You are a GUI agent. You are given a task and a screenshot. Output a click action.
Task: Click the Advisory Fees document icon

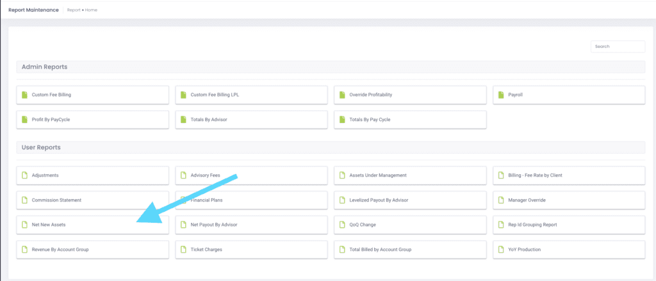[183, 175]
